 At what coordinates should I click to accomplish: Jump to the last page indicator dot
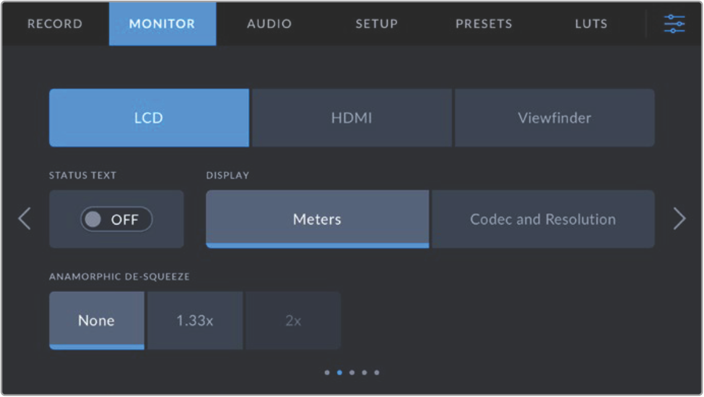tap(376, 373)
